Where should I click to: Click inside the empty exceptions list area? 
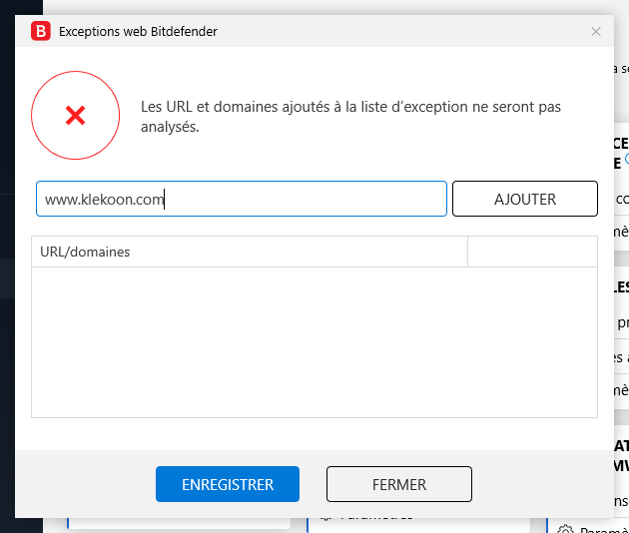(x=314, y=341)
